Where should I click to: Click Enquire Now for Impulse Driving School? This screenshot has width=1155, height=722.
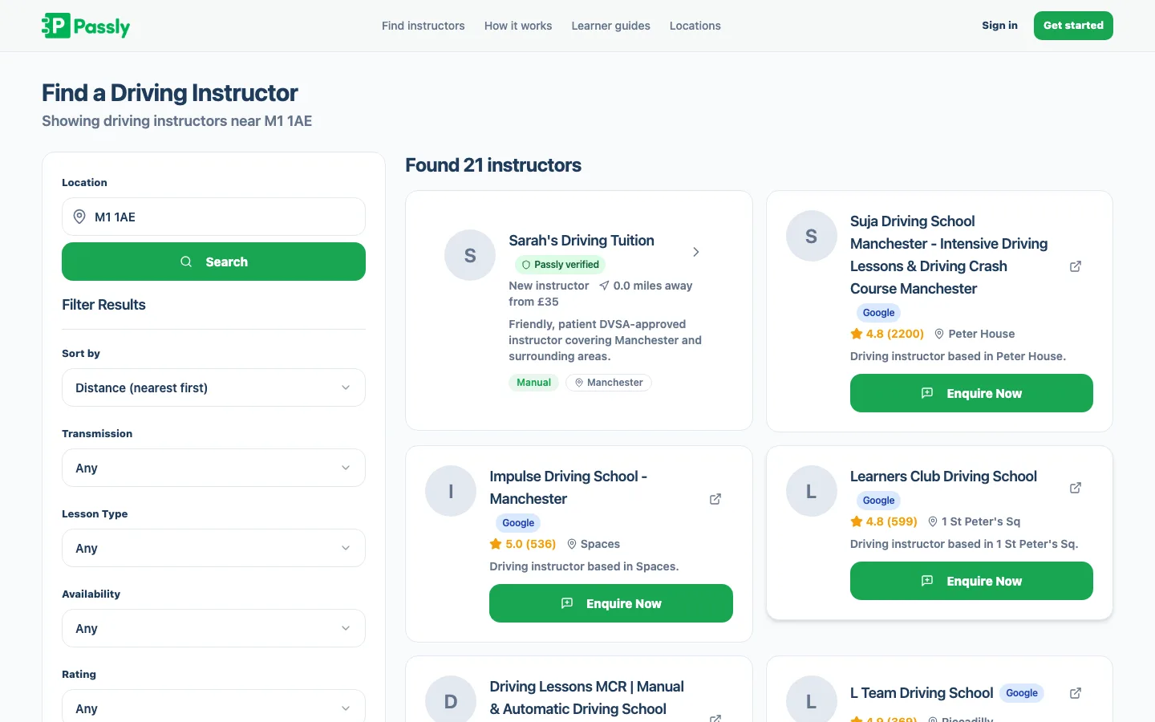click(611, 603)
